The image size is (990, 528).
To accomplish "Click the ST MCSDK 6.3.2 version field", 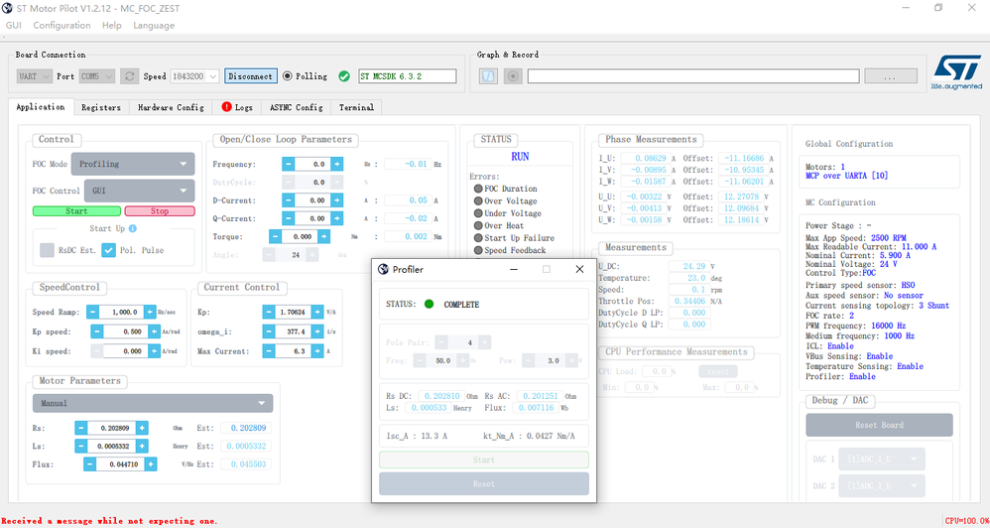I will [408, 75].
